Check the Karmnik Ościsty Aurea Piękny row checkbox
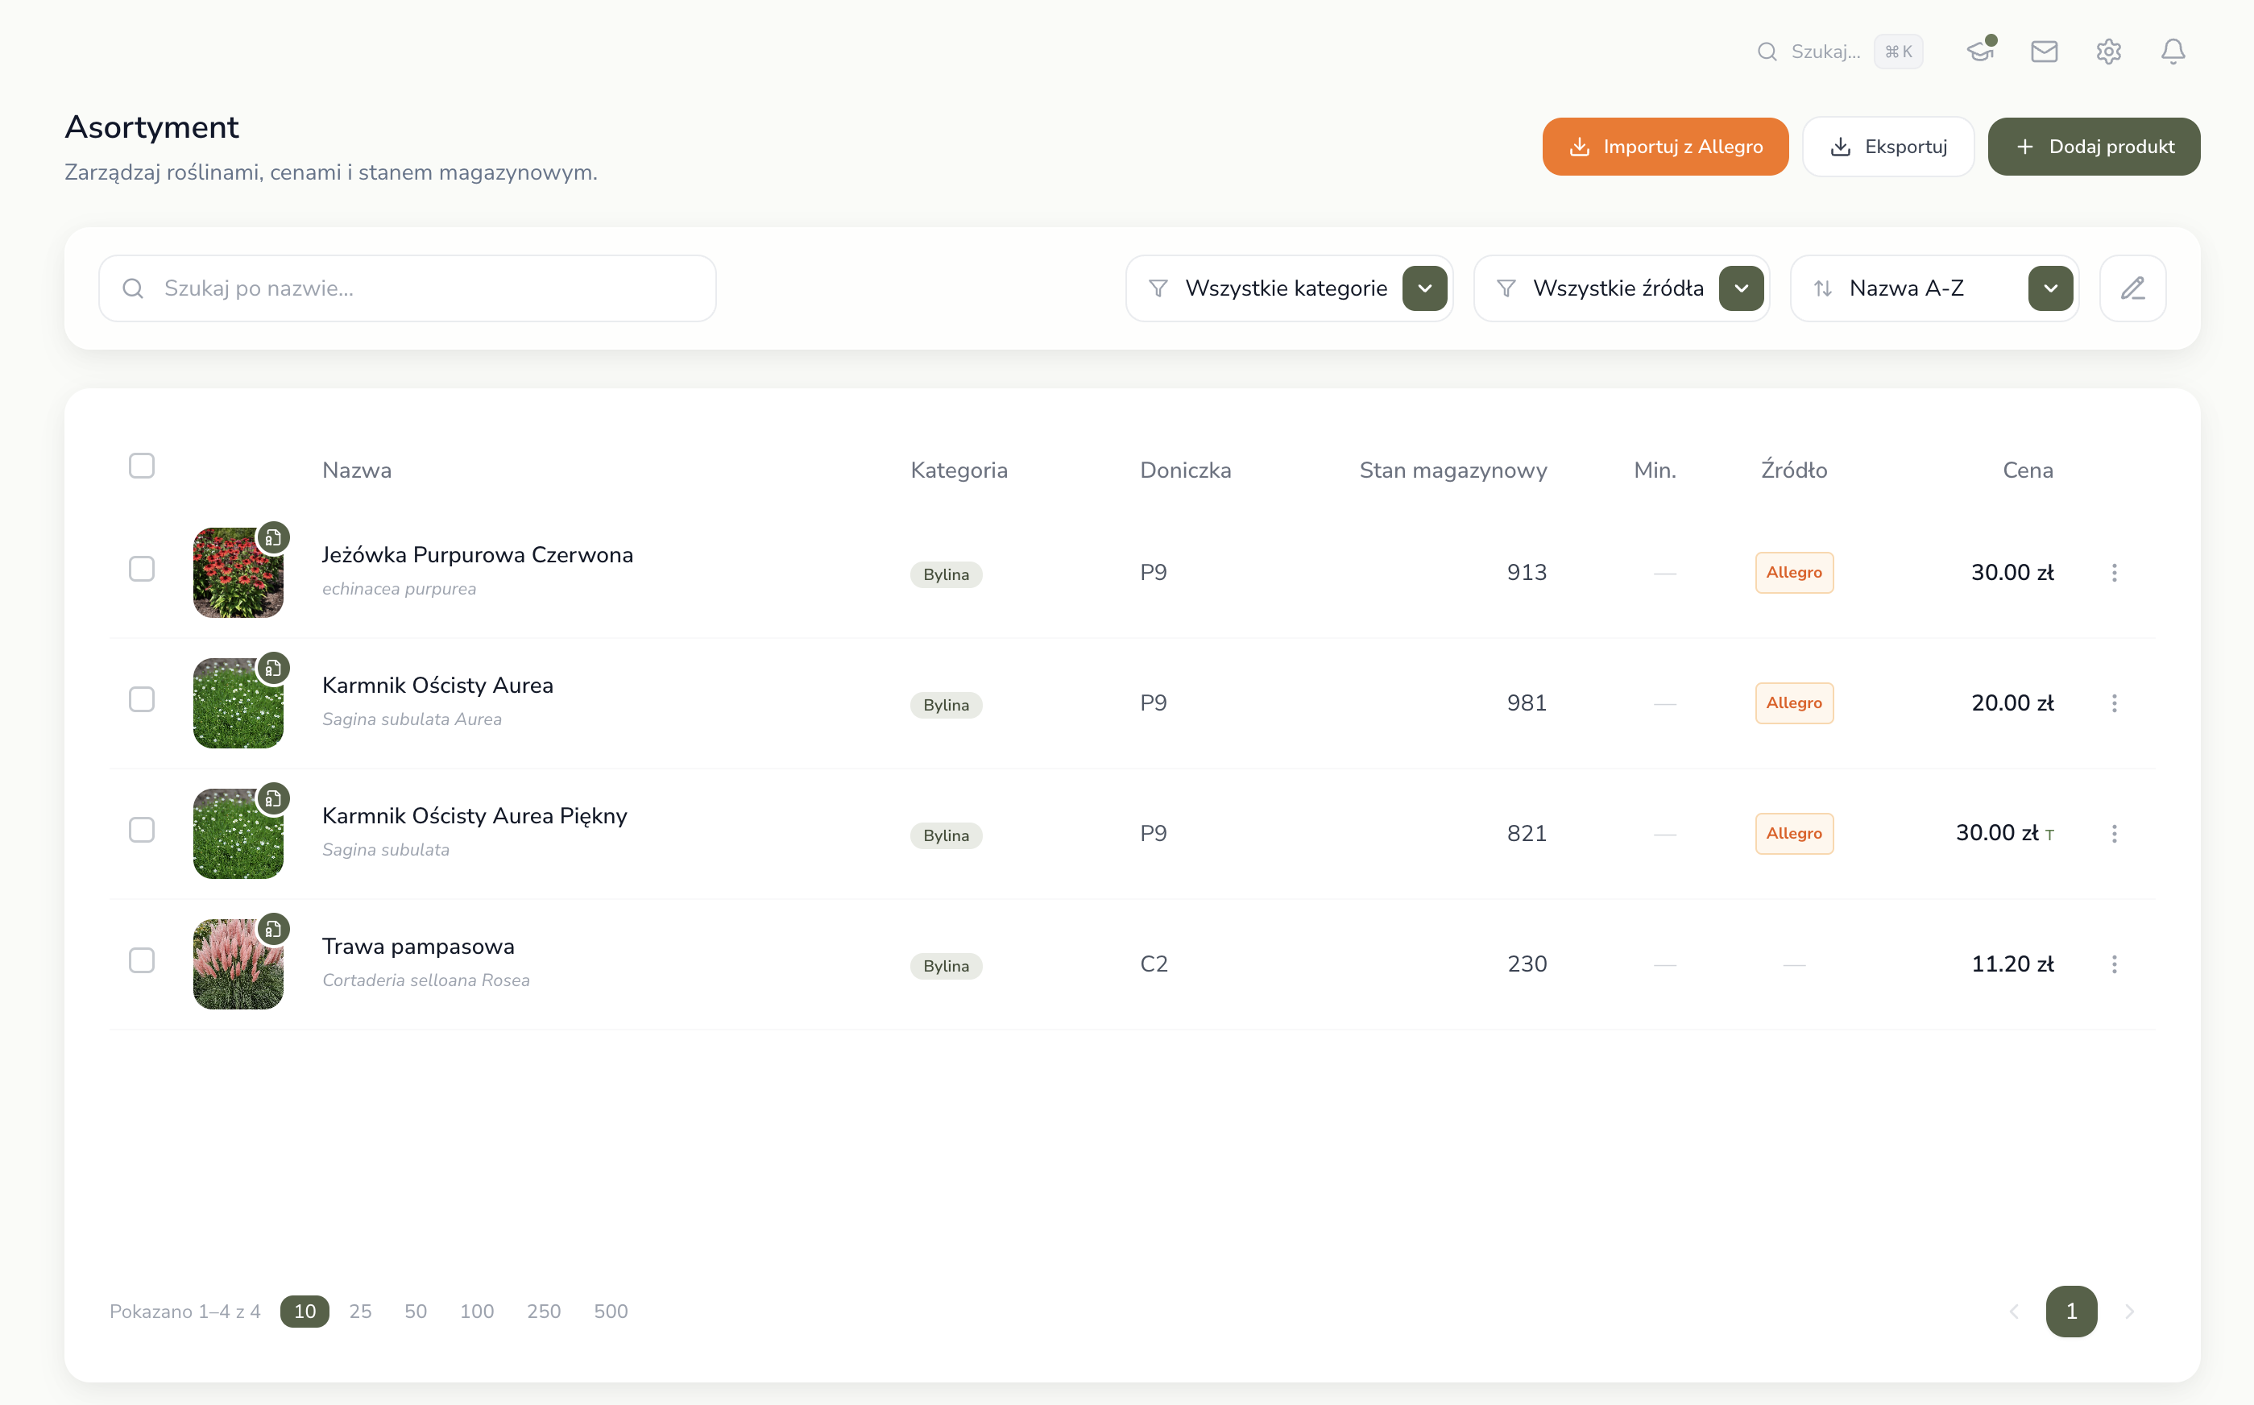Viewport: 2254px width, 1405px height. click(141, 830)
